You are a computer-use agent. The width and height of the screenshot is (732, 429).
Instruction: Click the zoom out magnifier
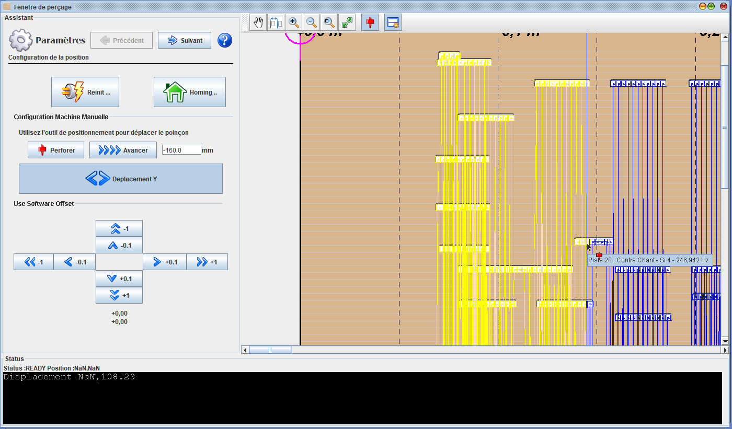coord(312,22)
